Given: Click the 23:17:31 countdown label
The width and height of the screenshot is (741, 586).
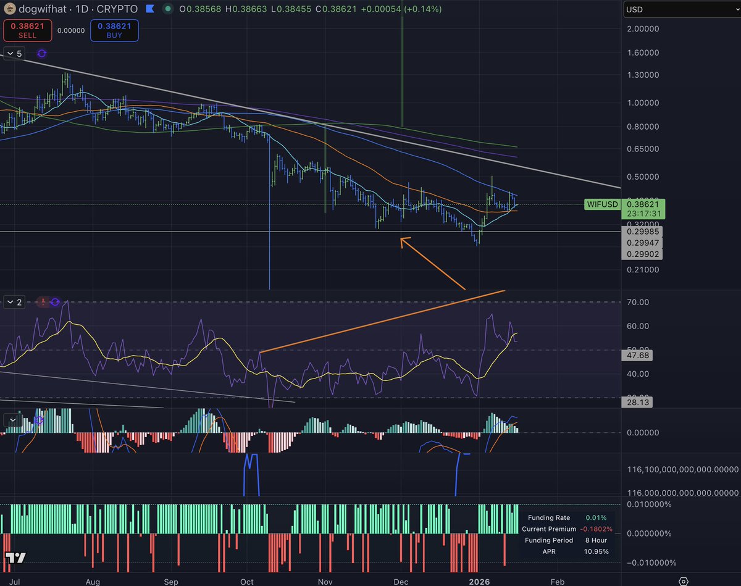Looking at the screenshot, I should pyautogui.click(x=643, y=214).
